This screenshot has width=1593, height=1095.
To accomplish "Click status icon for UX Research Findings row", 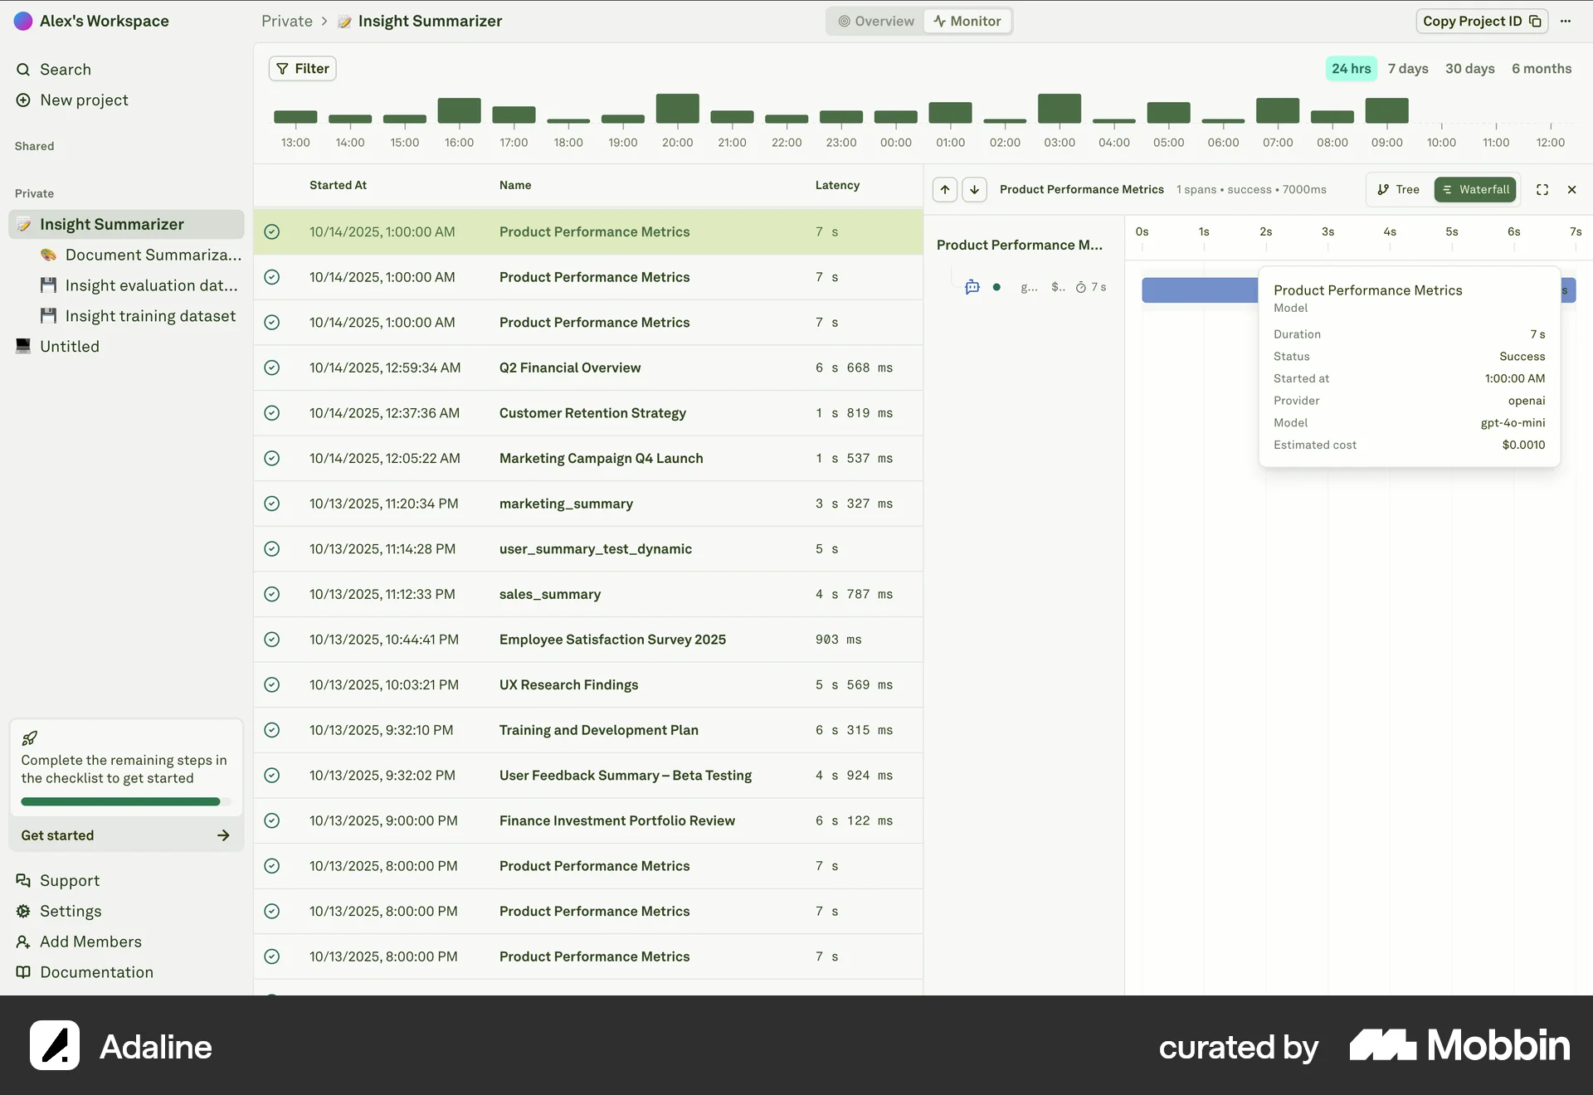I will pos(271,684).
